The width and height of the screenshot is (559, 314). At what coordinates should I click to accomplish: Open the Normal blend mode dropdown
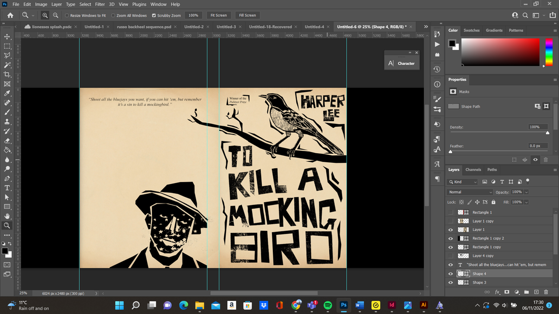pyautogui.click(x=470, y=192)
